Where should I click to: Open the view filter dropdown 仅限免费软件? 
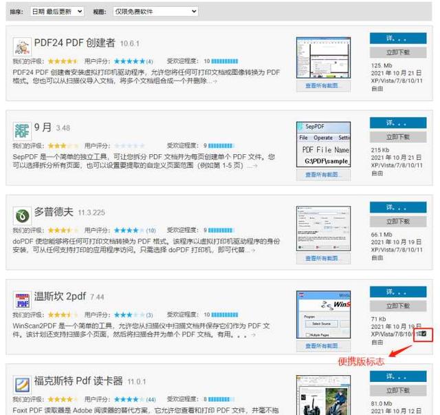(x=155, y=12)
